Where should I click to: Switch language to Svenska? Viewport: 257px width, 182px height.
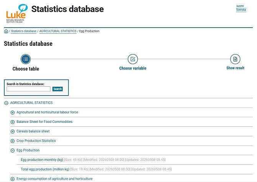[241, 10]
